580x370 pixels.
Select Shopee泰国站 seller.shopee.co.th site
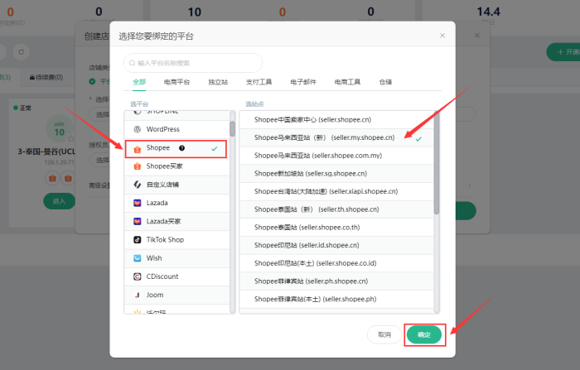[x=336, y=228]
